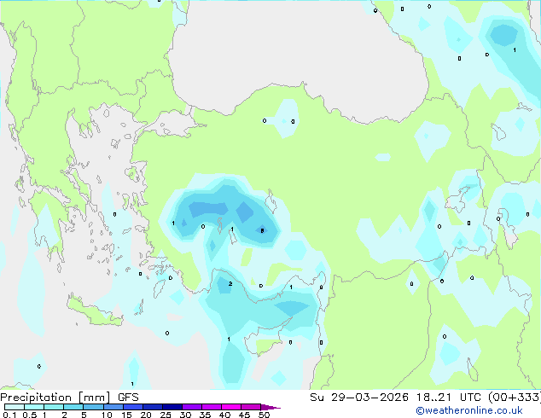Click the 20–25 mm legend swatch
The height and width of the screenshot is (418, 541).
[x=152, y=407]
